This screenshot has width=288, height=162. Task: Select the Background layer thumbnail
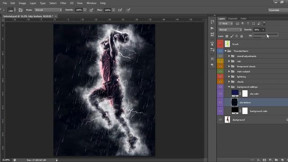(x=227, y=120)
